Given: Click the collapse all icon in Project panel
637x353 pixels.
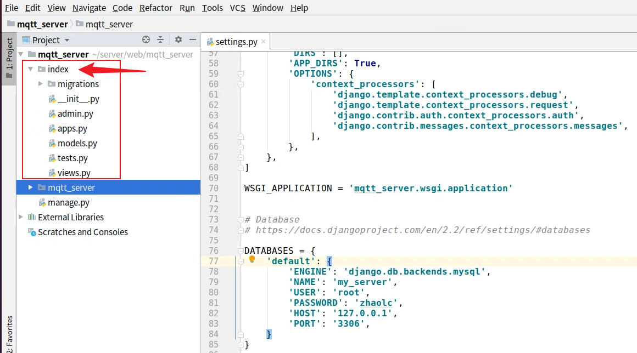Looking at the screenshot, I should tap(160, 39).
